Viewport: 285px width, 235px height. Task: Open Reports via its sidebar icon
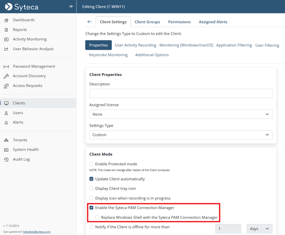[6, 30]
